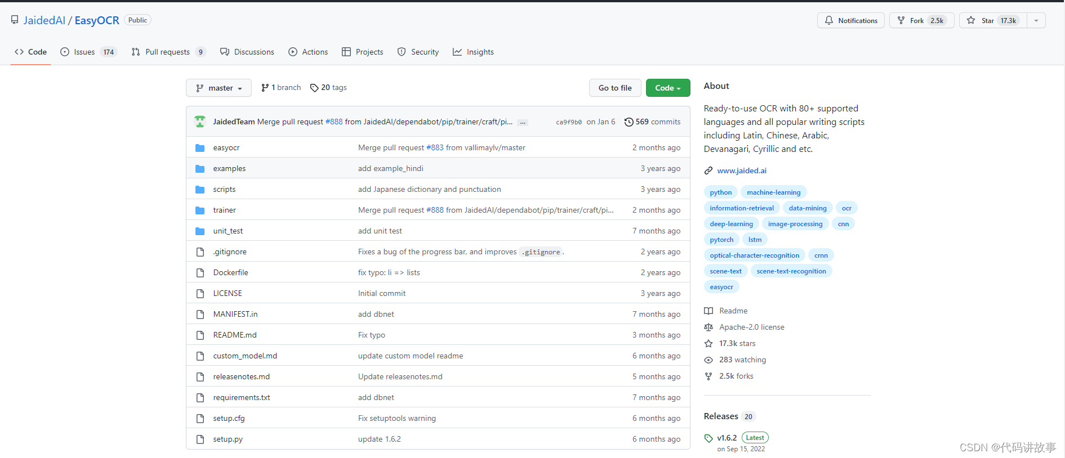1065x458 pixels.
Task: Open the custom_model.md file
Action: point(245,356)
